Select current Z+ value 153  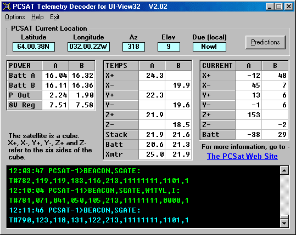[249, 115]
